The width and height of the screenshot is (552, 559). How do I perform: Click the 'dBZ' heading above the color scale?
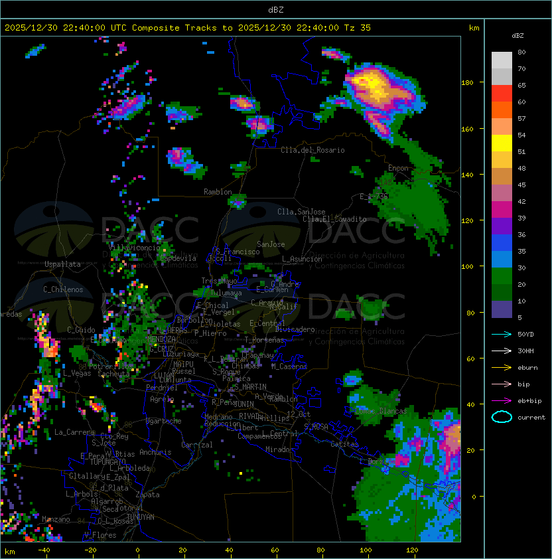517,36
